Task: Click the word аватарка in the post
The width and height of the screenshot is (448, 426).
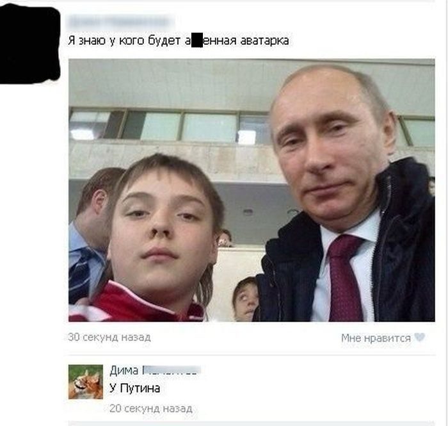Action: (x=264, y=40)
